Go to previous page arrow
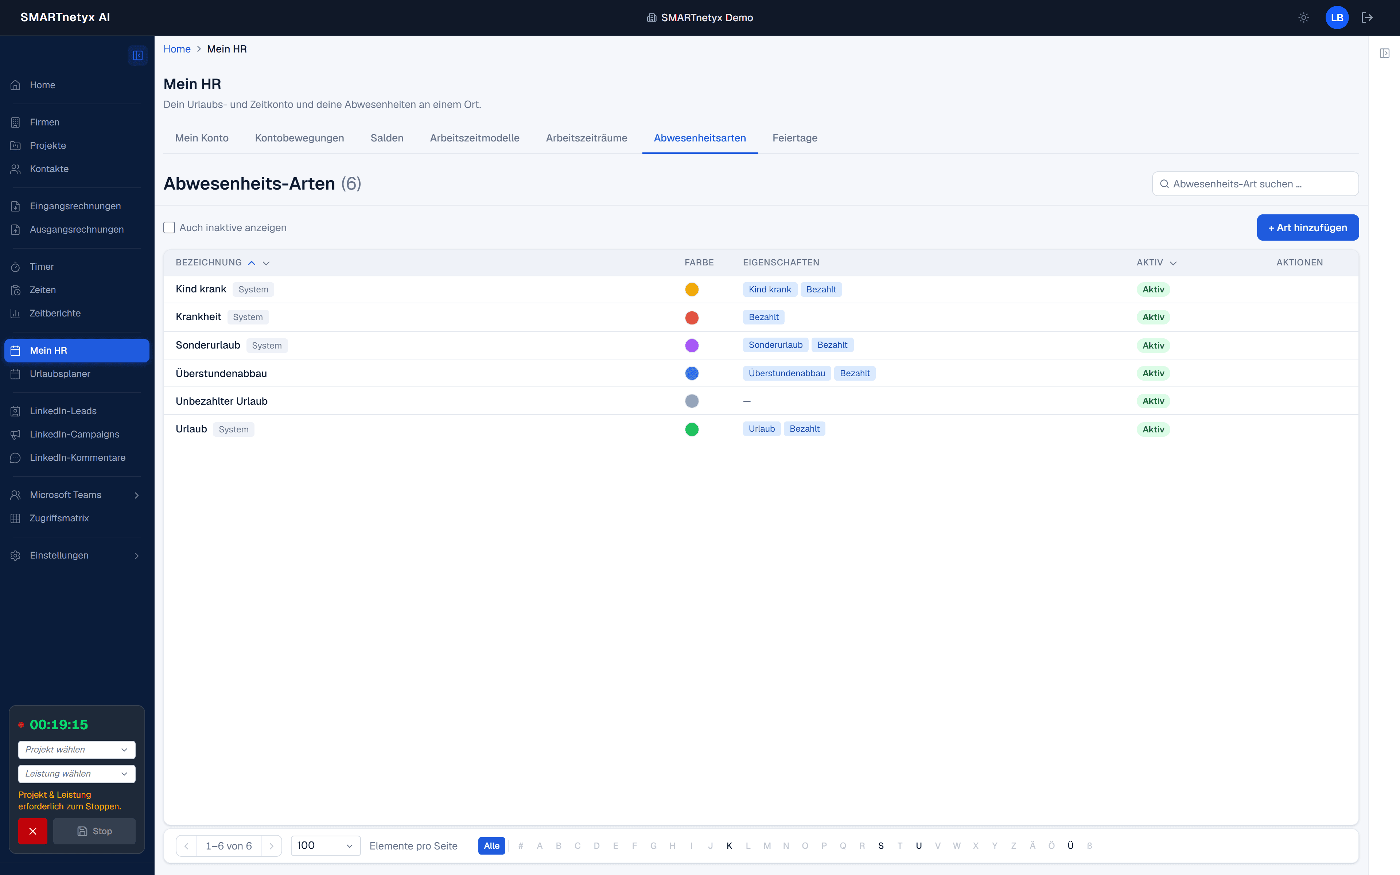The width and height of the screenshot is (1400, 875). (186, 846)
